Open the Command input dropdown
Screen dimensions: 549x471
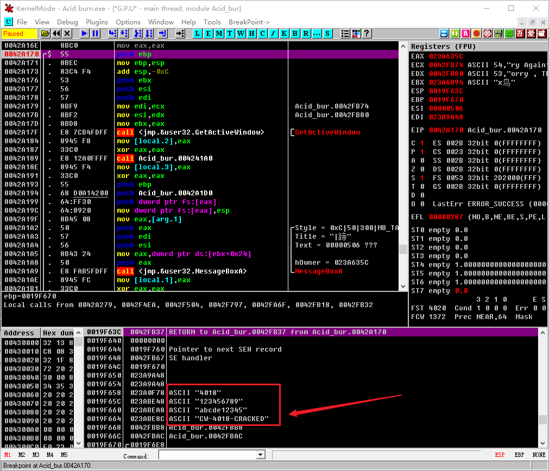tap(260, 455)
